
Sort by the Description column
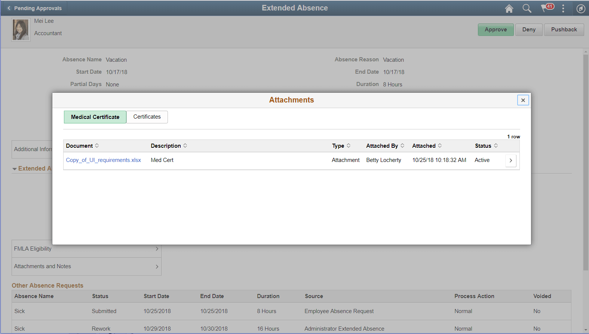coord(169,146)
